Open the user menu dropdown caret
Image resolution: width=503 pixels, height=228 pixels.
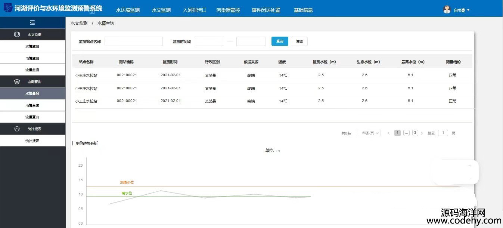(x=468, y=10)
